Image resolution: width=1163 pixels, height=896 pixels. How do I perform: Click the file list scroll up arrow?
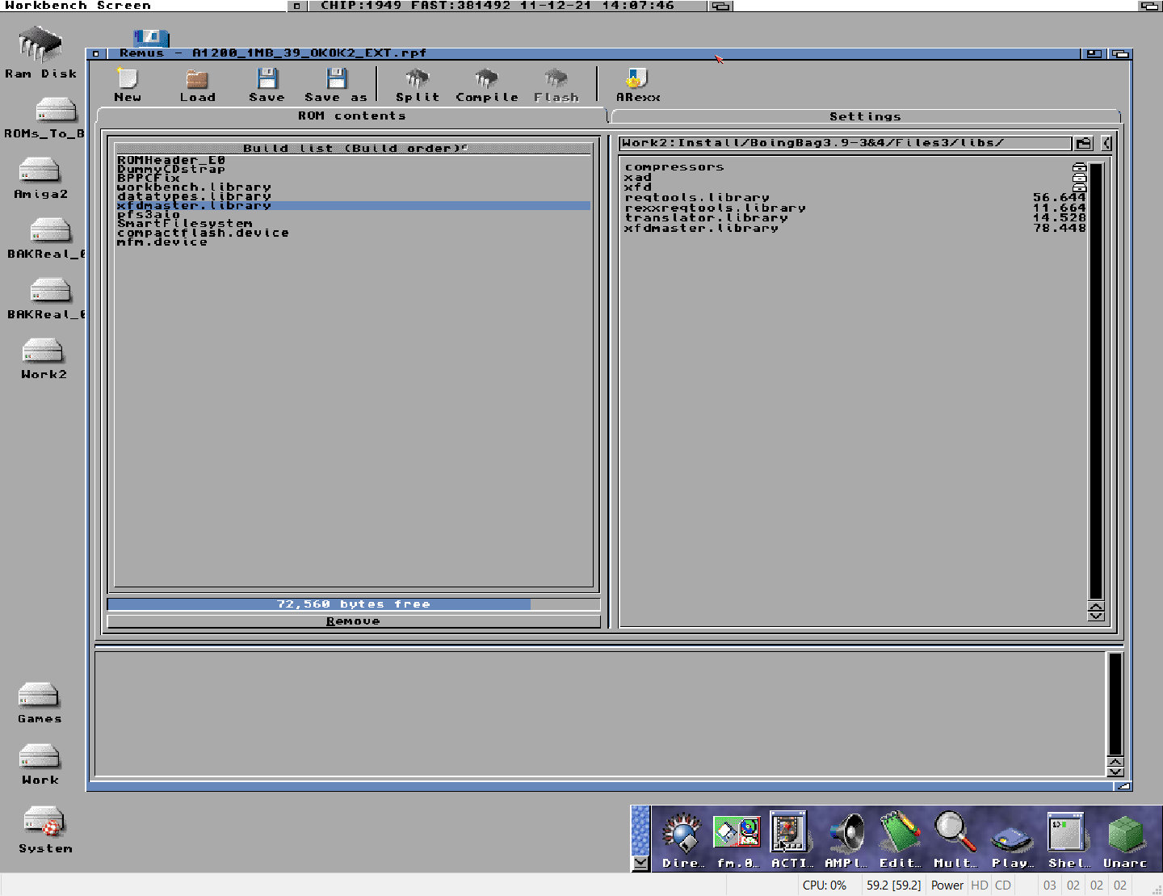1096,606
